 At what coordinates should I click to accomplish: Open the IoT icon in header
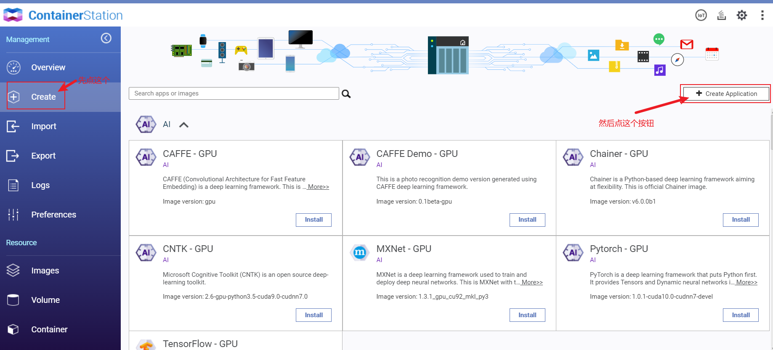[701, 16]
